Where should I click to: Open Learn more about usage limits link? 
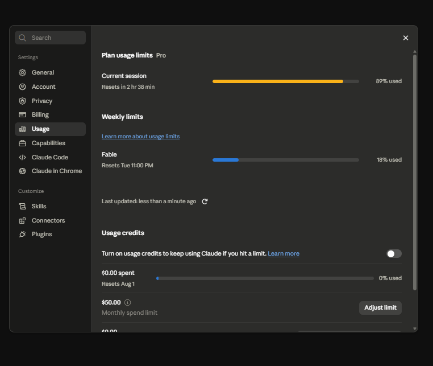coord(140,137)
